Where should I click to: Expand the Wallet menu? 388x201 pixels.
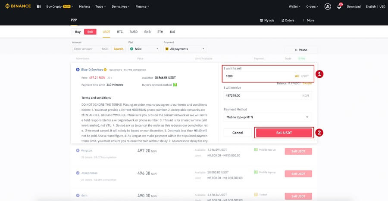[294, 7]
